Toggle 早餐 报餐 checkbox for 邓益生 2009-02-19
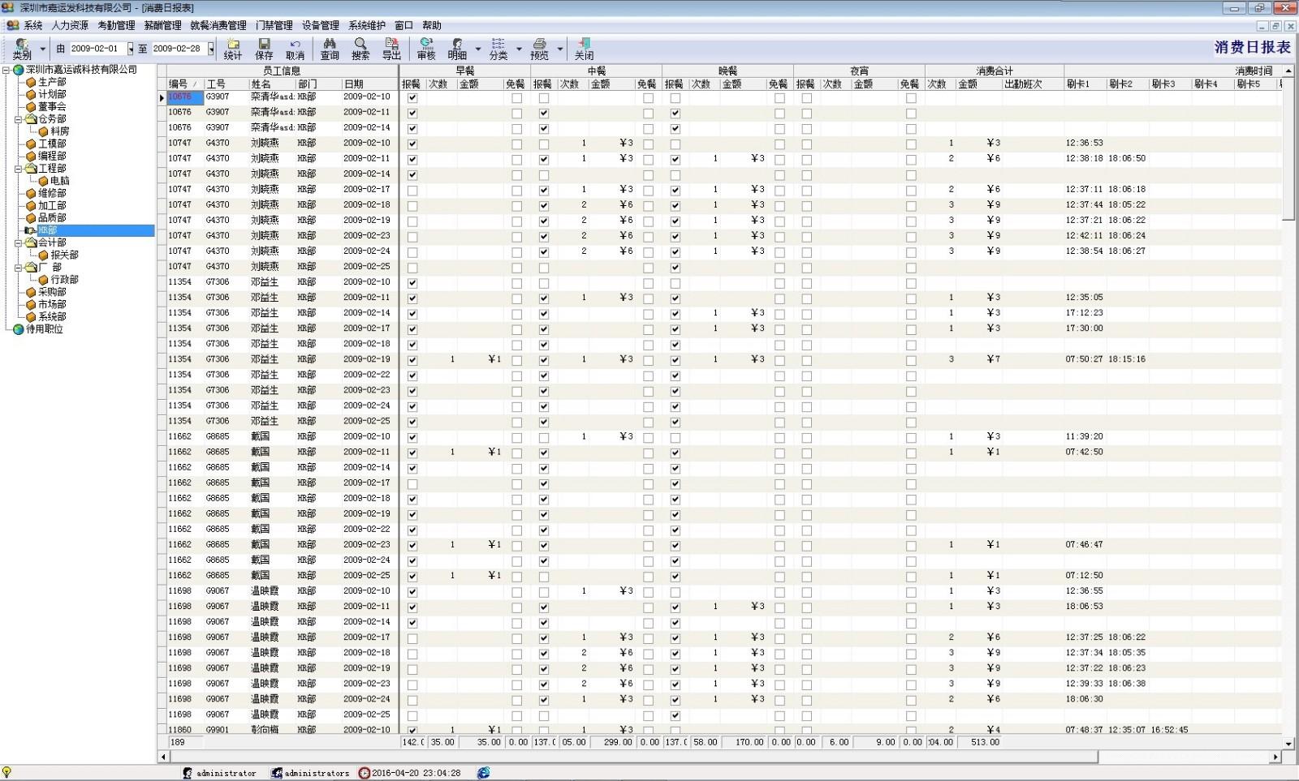Image resolution: width=1299 pixels, height=781 pixels. 412,360
